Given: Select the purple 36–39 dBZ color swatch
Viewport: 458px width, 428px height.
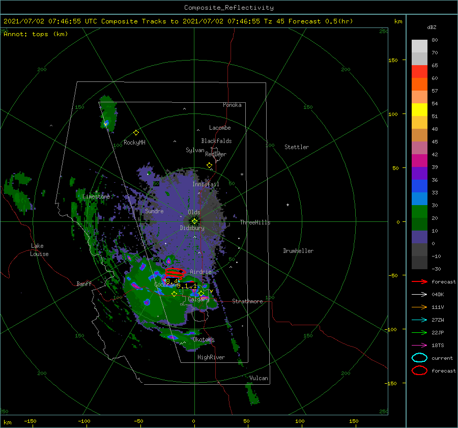Looking at the screenshot, I should (x=419, y=174).
